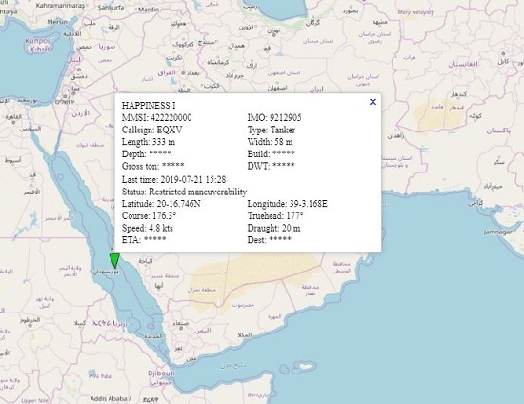Click the Restricted maneuverability status text
524x404 pixels.
tap(197, 192)
